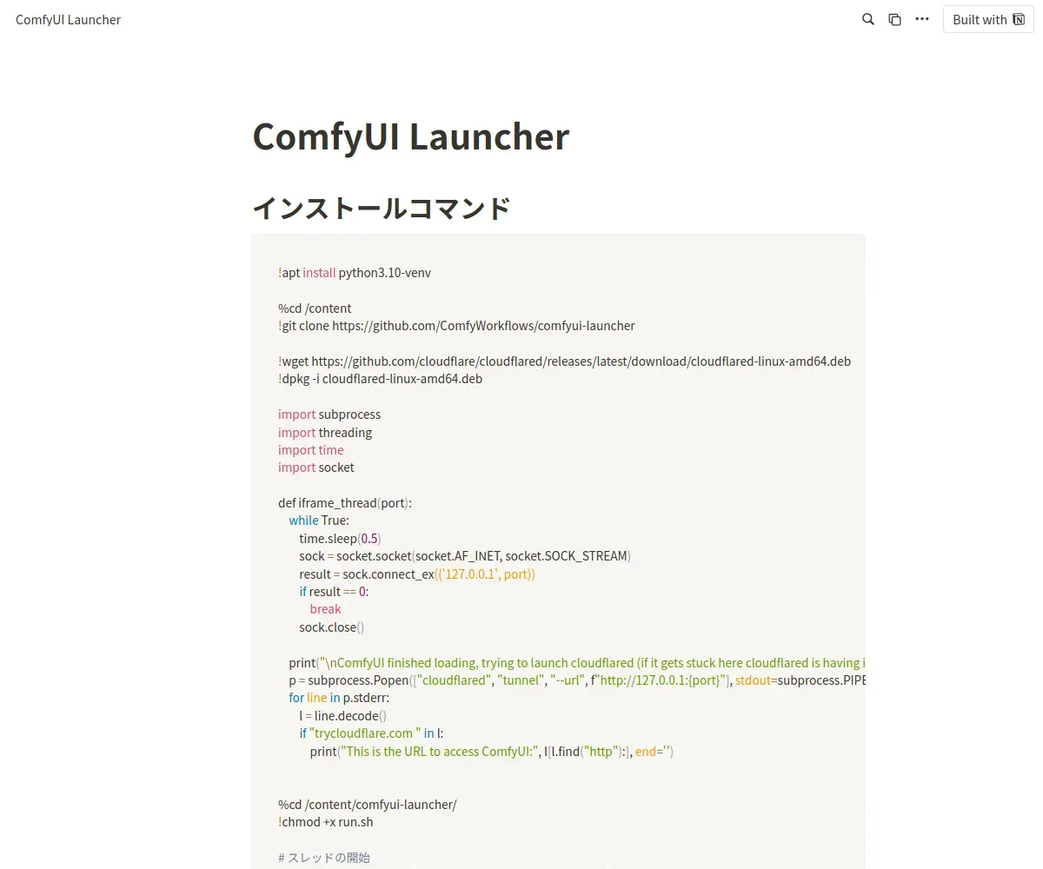Click the 'l = line.decode()' line
This screenshot has width=1043, height=869.
(342, 716)
